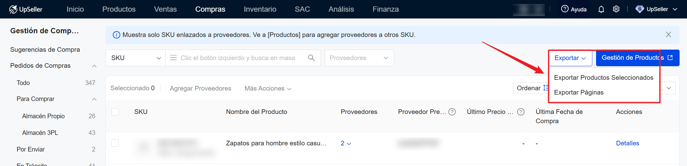The height and width of the screenshot is (166, 687).
Task: Expand Más Acciones menu
Action: point(268,88)
